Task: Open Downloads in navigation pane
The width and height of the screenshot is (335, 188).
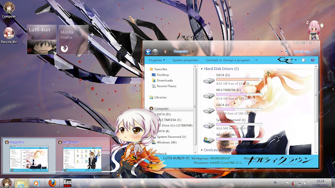Action: 162,80
